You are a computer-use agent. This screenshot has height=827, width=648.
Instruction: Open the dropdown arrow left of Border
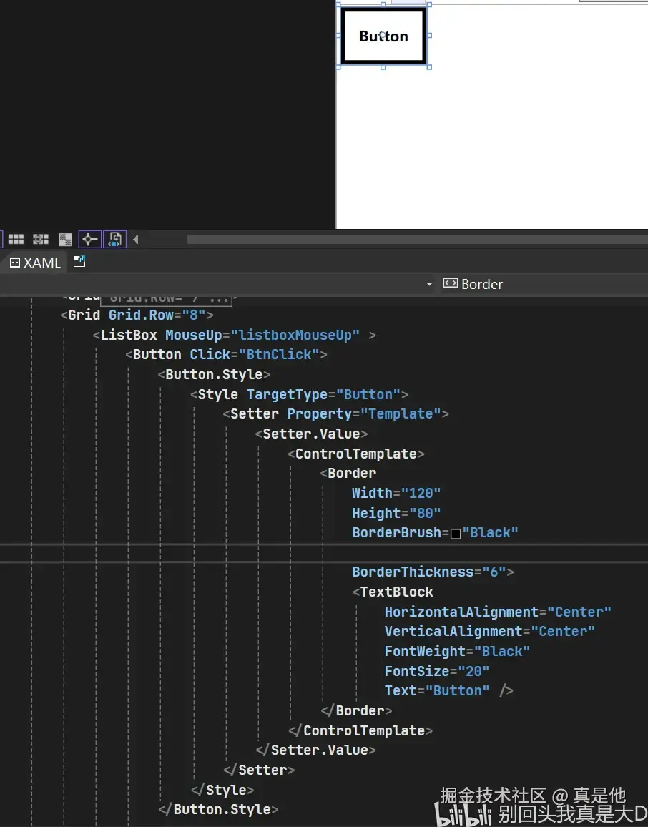click(x=429, y=284)
